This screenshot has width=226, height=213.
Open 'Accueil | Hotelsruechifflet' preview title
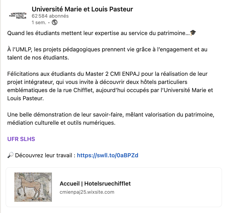pyautogui.click(x=95, y=183)
